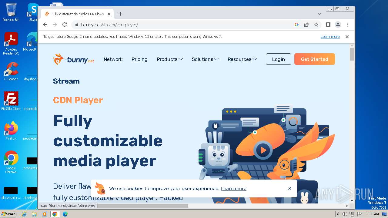388x218 pixels.
Task: Open Microsoft Edge from the taskbar
Action: (65, 214)
